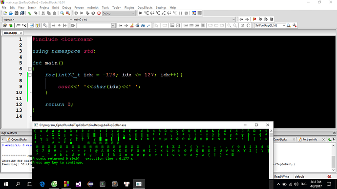
Task: Click the zoom in icon in toolbar
Action: click(x=230, y=25)
